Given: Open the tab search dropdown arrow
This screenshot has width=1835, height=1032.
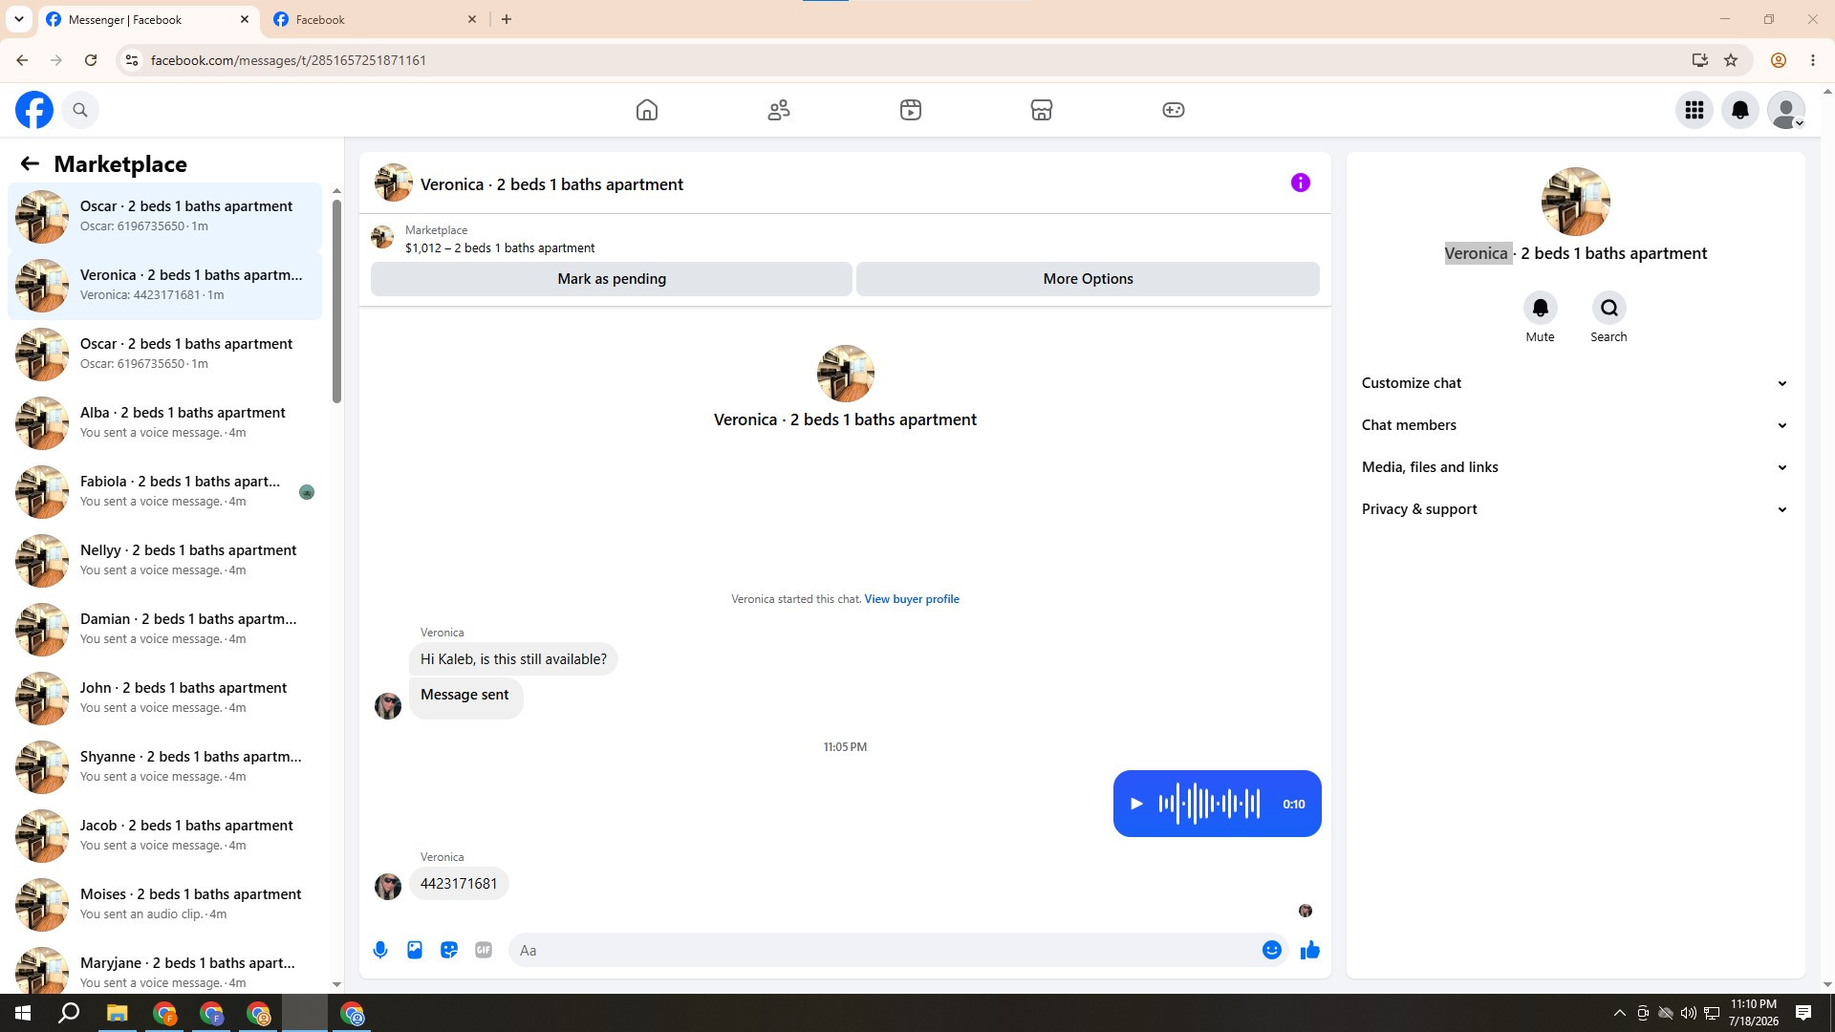Looking at the screenshot, I should 18,19.
